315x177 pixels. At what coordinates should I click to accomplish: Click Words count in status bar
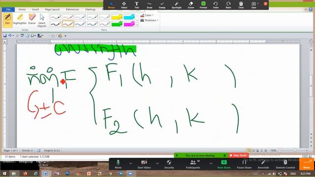click(27, 150)
